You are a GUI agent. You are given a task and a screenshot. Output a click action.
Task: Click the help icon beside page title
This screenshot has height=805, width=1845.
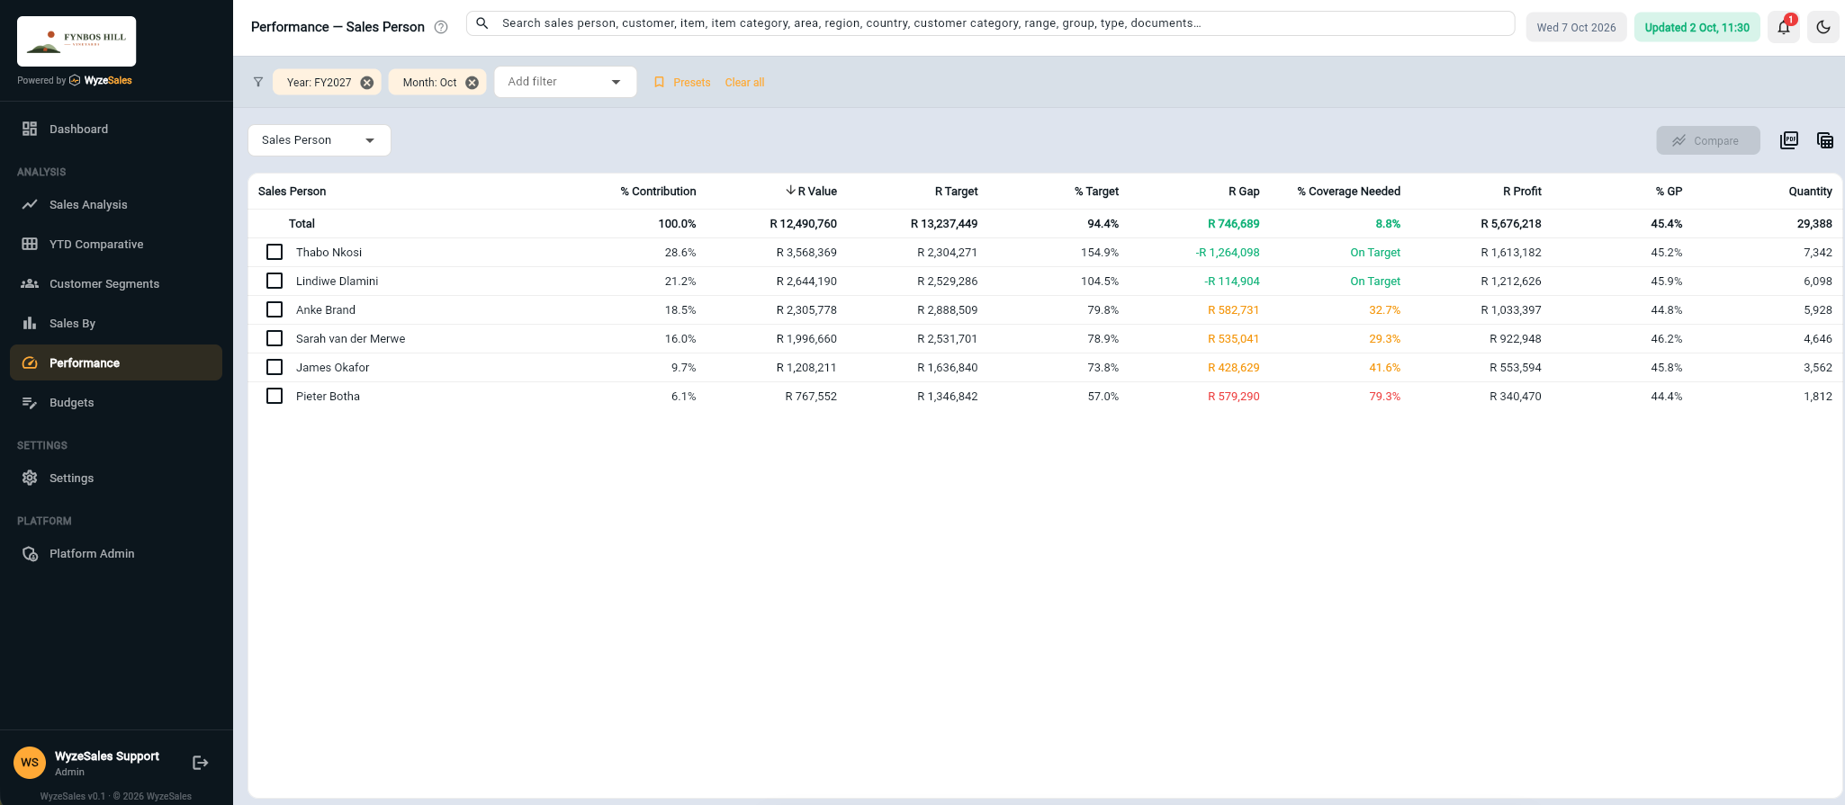(x=441, y=27)
